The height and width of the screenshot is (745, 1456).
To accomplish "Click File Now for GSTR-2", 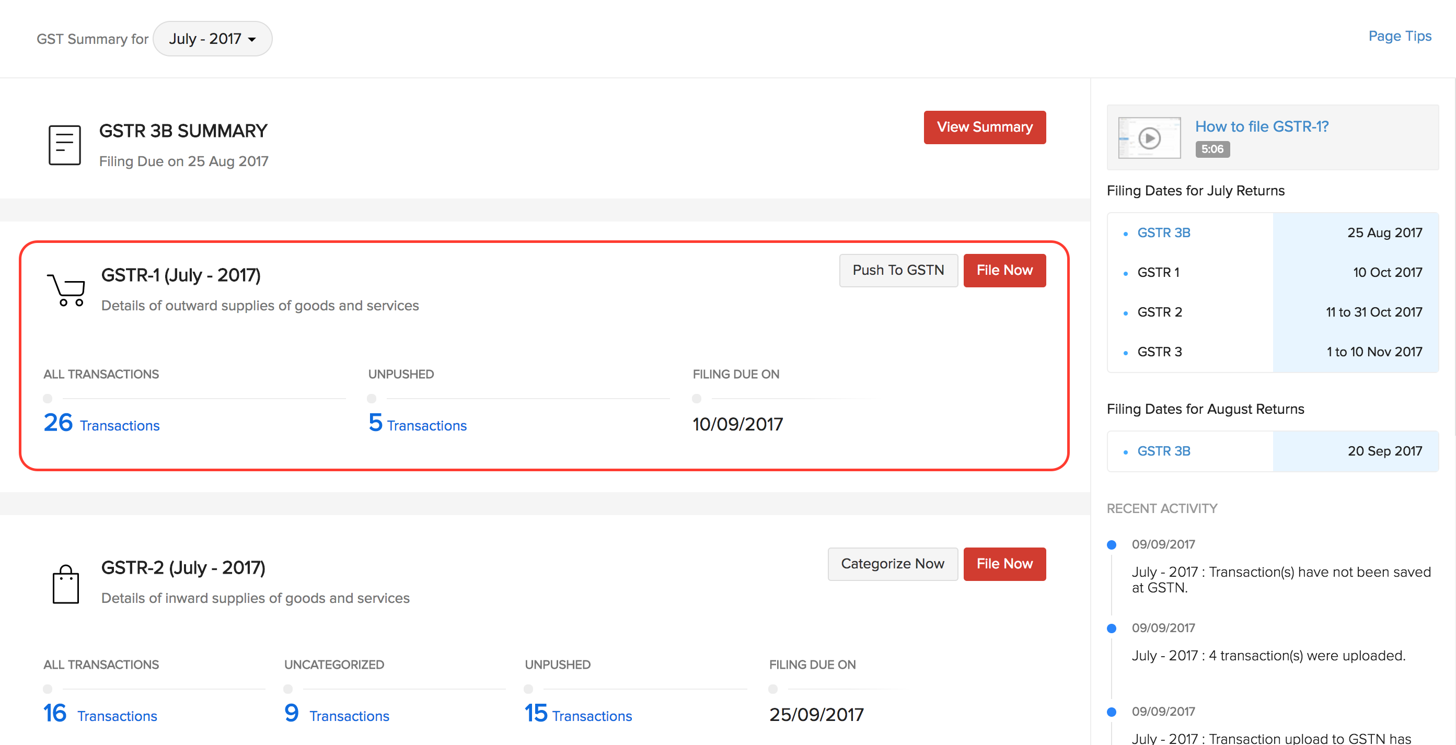I will [x=1004, y=564].
